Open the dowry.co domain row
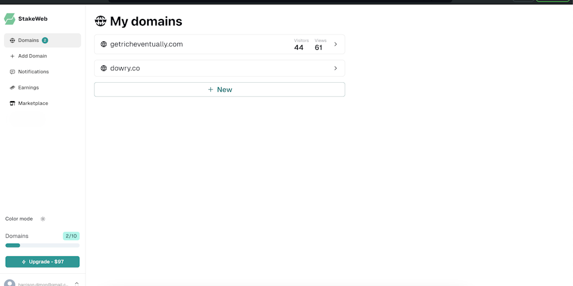 click(219, 68)
